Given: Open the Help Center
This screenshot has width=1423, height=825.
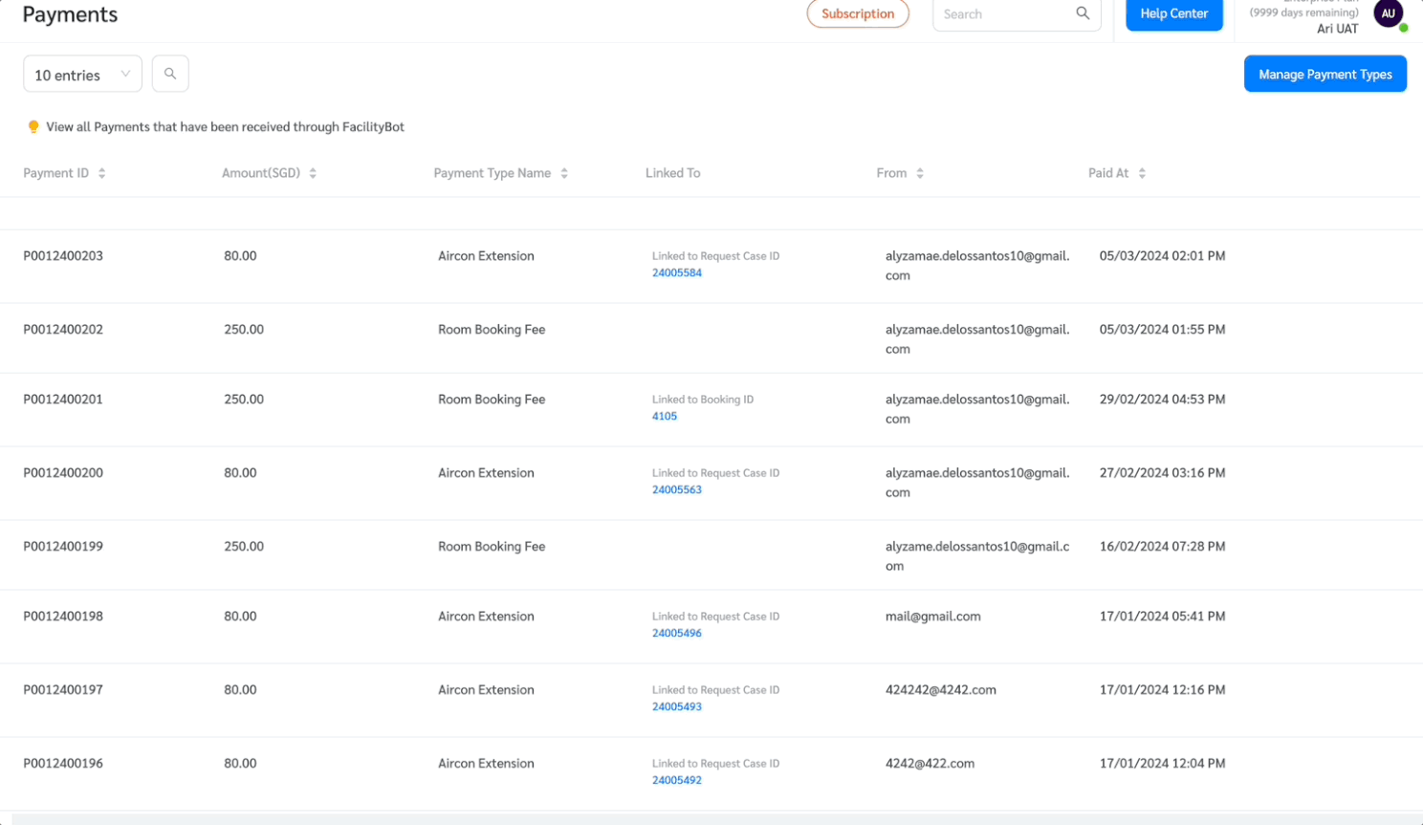Looking at the screenshot, I should tap(1174, 13).
